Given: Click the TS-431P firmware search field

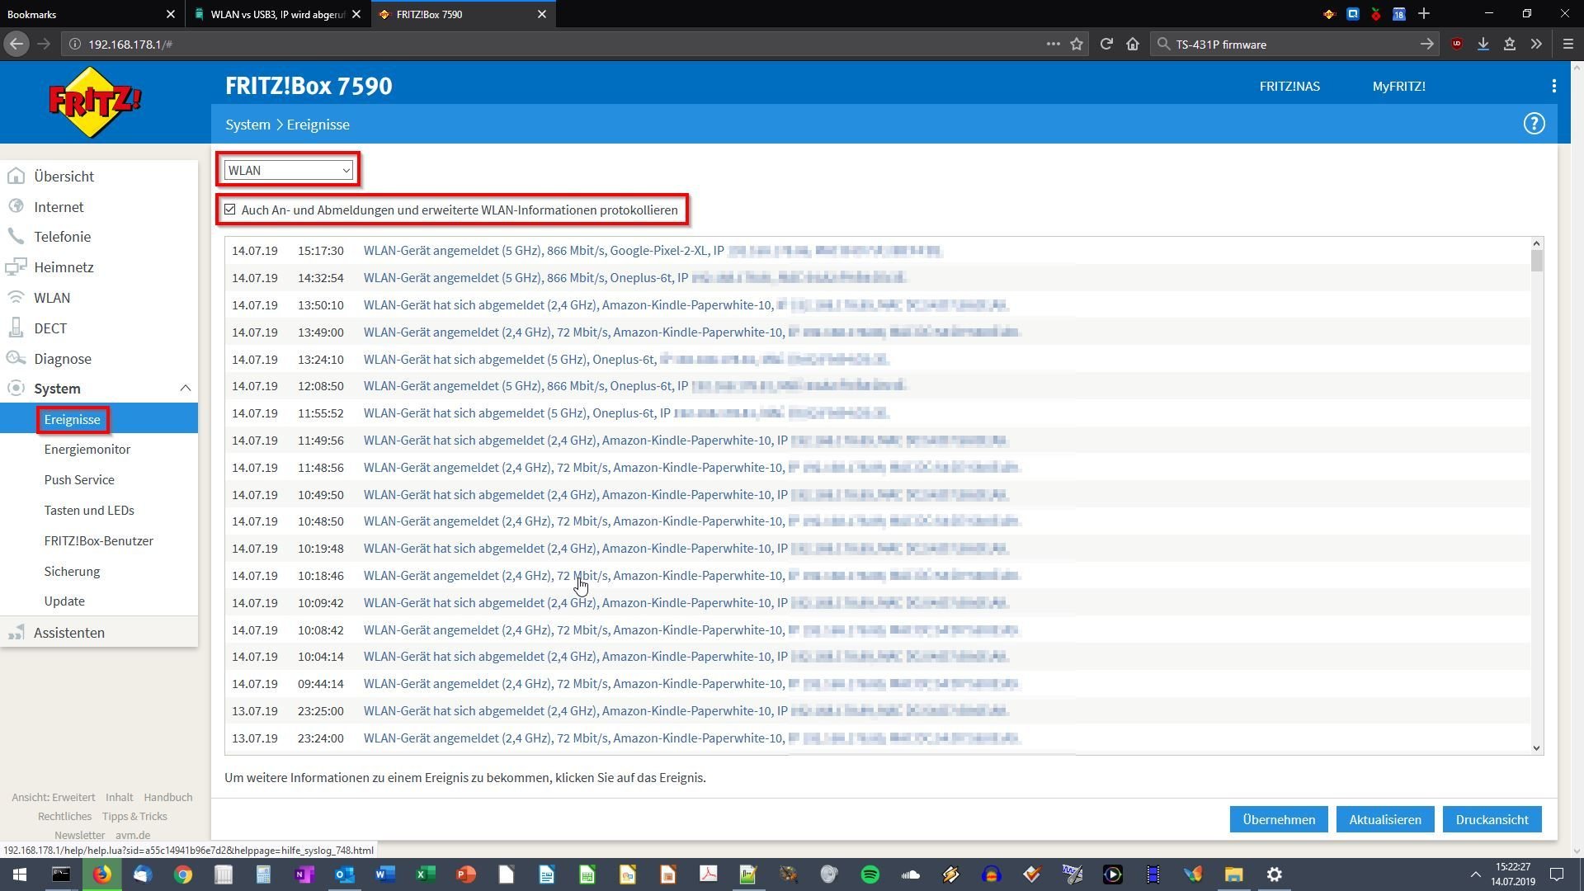Looking at the screenshot, I should tap(1295, 45).
